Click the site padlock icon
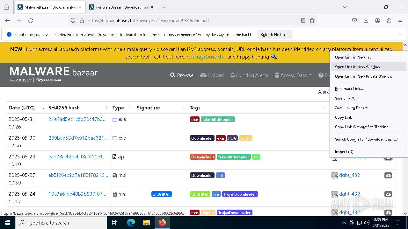 (x=82, y=20)
